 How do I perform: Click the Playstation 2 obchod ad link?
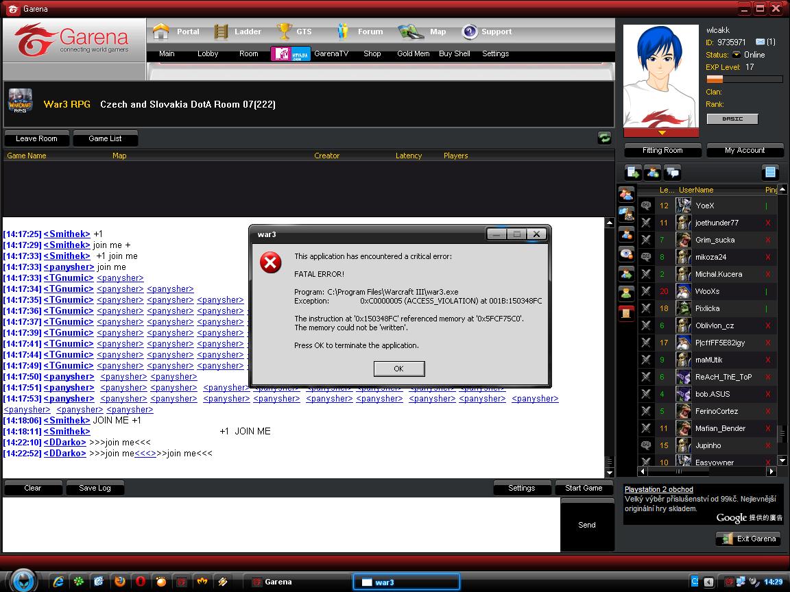(x=658, y=489)
